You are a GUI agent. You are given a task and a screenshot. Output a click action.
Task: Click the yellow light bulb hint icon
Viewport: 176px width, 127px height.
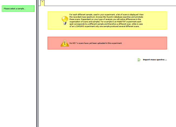tap(65, 20)
